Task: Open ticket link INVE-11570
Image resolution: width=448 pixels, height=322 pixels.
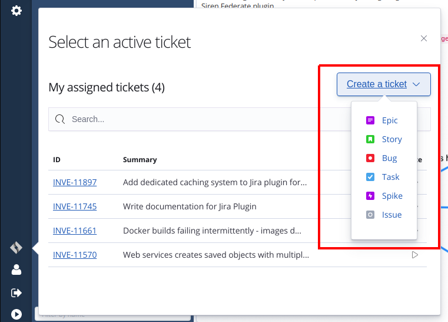Action: [75, 255]
